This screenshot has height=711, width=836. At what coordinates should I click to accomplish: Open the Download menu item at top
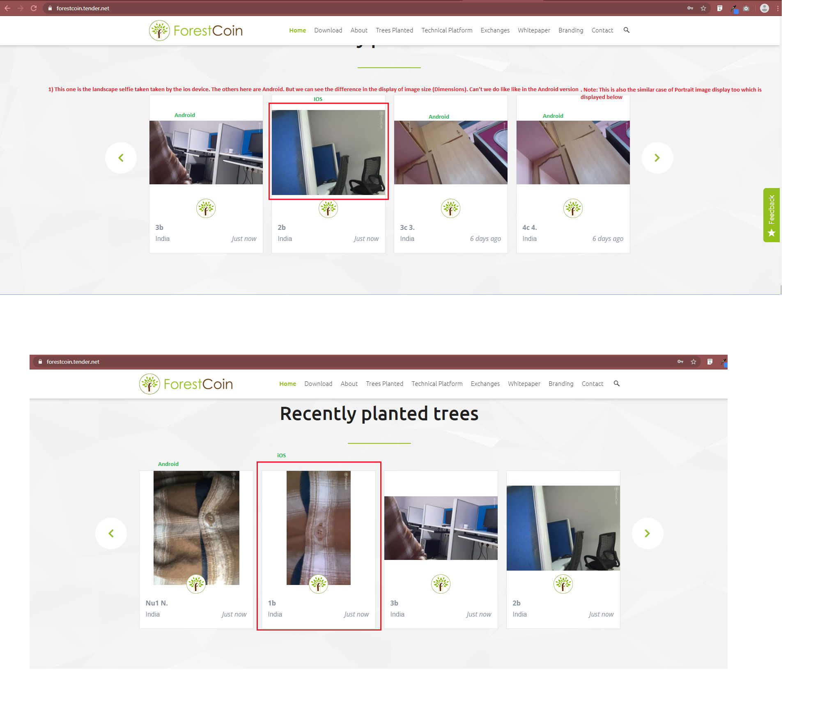click(x=328, y=30)
